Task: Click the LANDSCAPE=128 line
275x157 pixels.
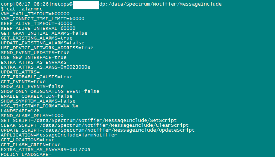Action: pos(20,111)
